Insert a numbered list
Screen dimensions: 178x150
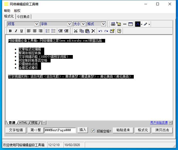click(x=48, y=31)
